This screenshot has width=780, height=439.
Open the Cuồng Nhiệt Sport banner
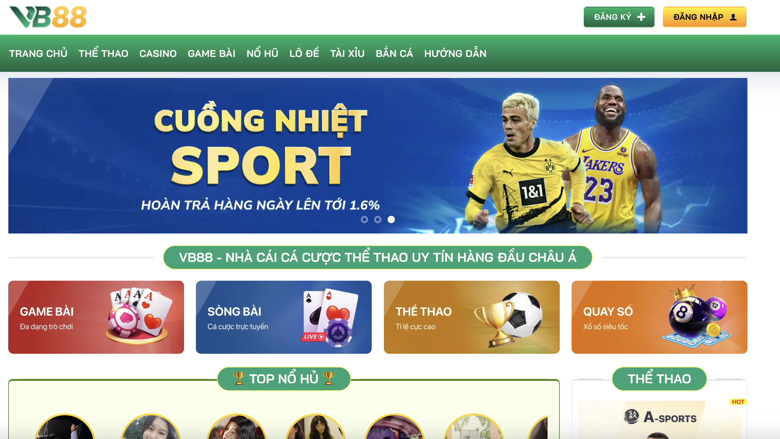click(378, 156)
